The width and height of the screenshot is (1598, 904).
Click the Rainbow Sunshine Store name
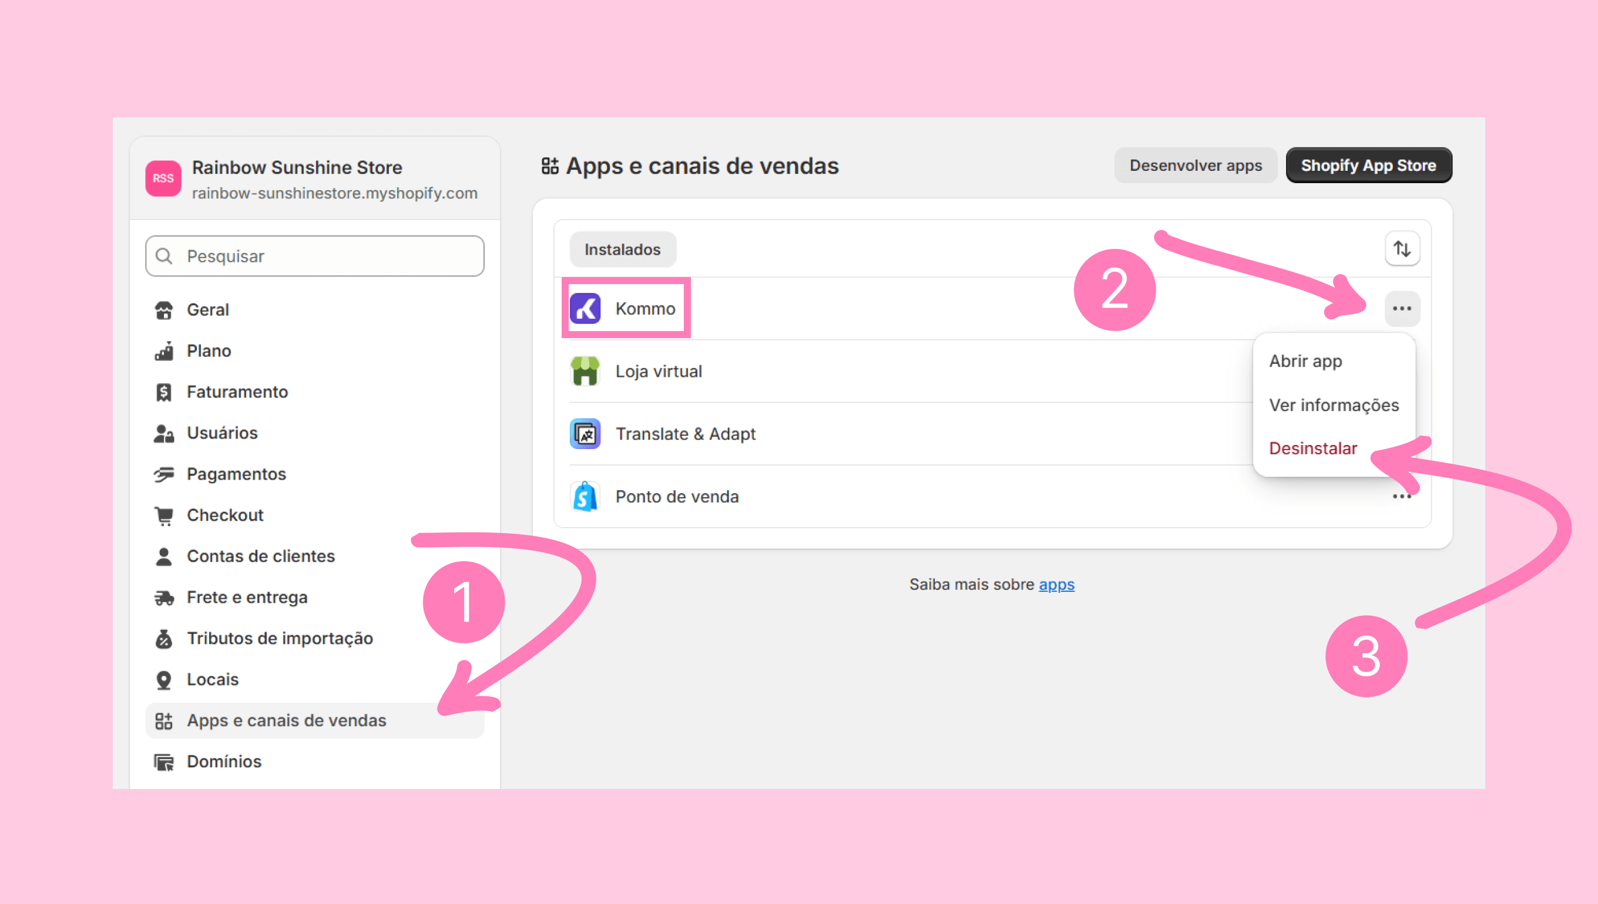(x=297, y=168)
